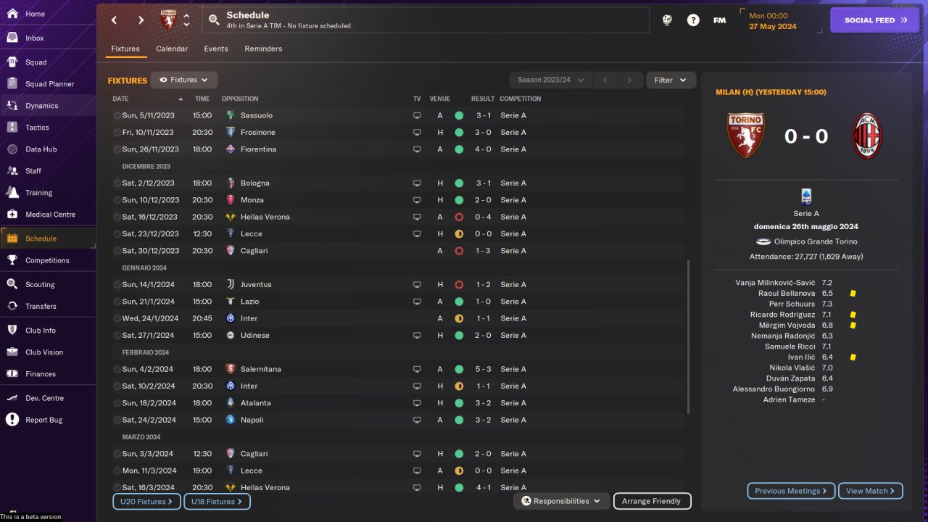Open the Training cone icon

point(12,192)
